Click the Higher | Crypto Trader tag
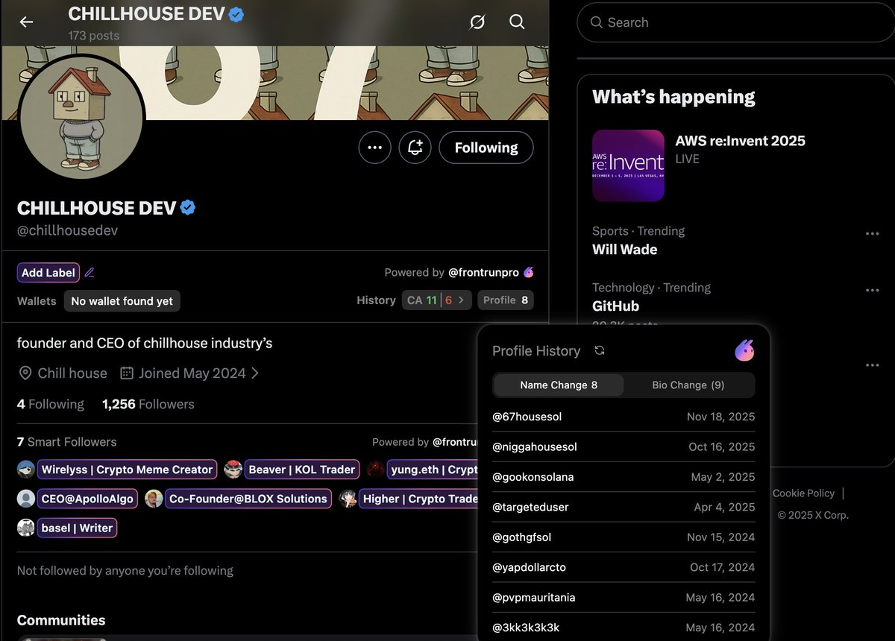895x641 pixels. (x=419, y=499)
